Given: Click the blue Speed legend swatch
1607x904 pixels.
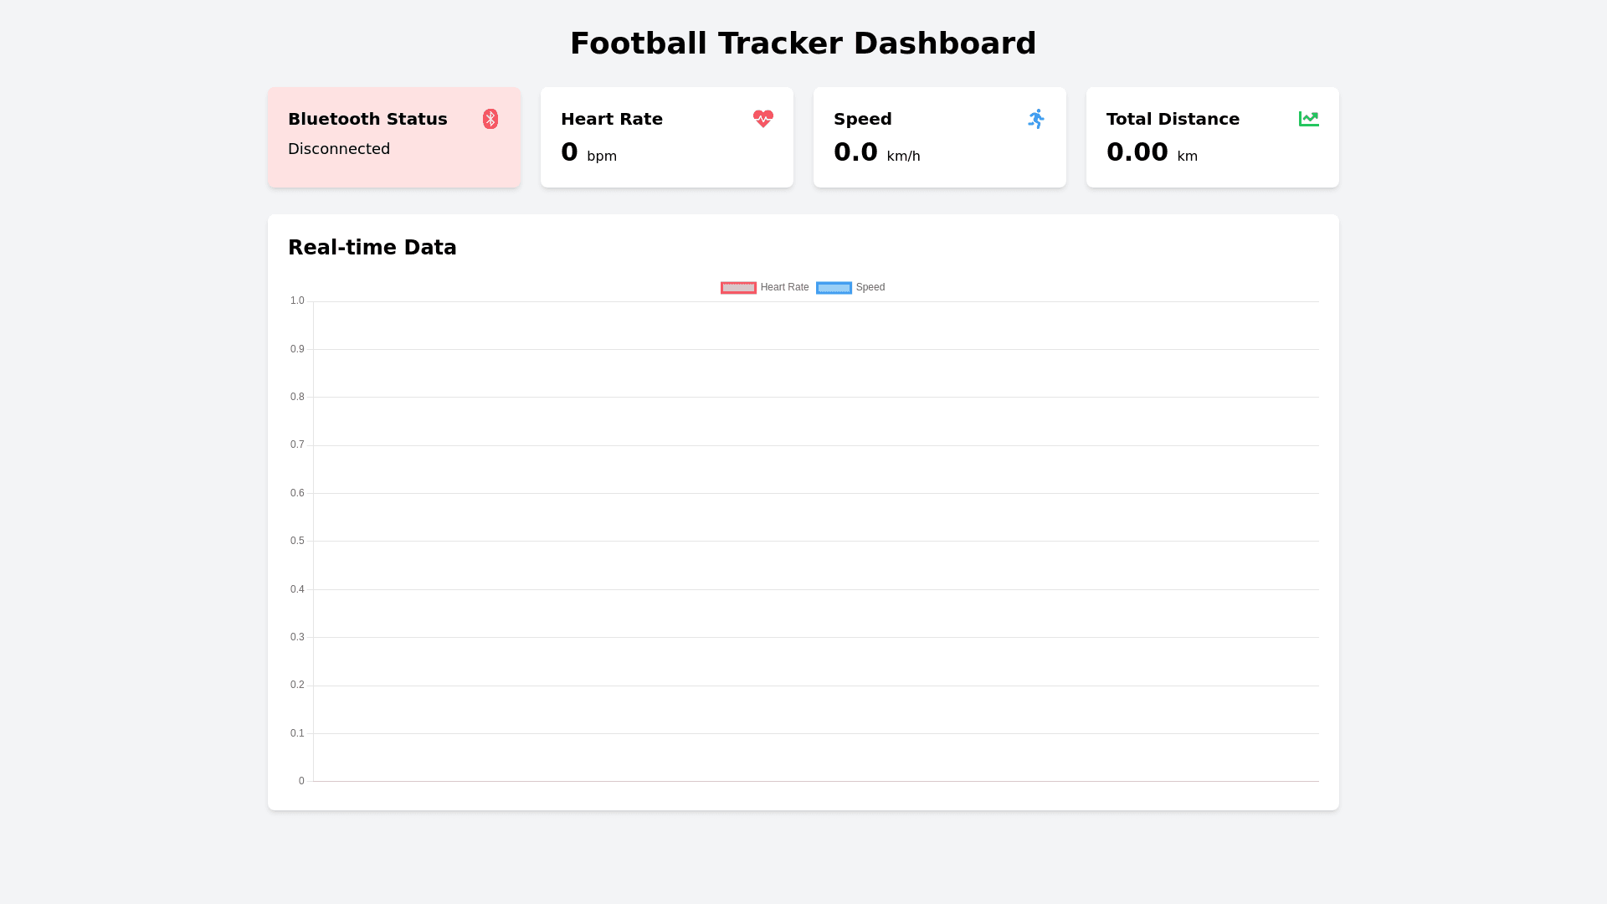Looking at the screenshot, I should [834, 288].
